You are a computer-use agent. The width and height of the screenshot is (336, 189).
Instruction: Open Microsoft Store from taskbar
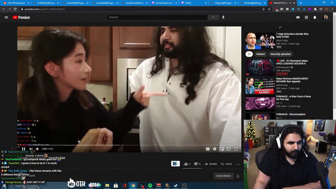pyautogui.click(x=115, y=185)
